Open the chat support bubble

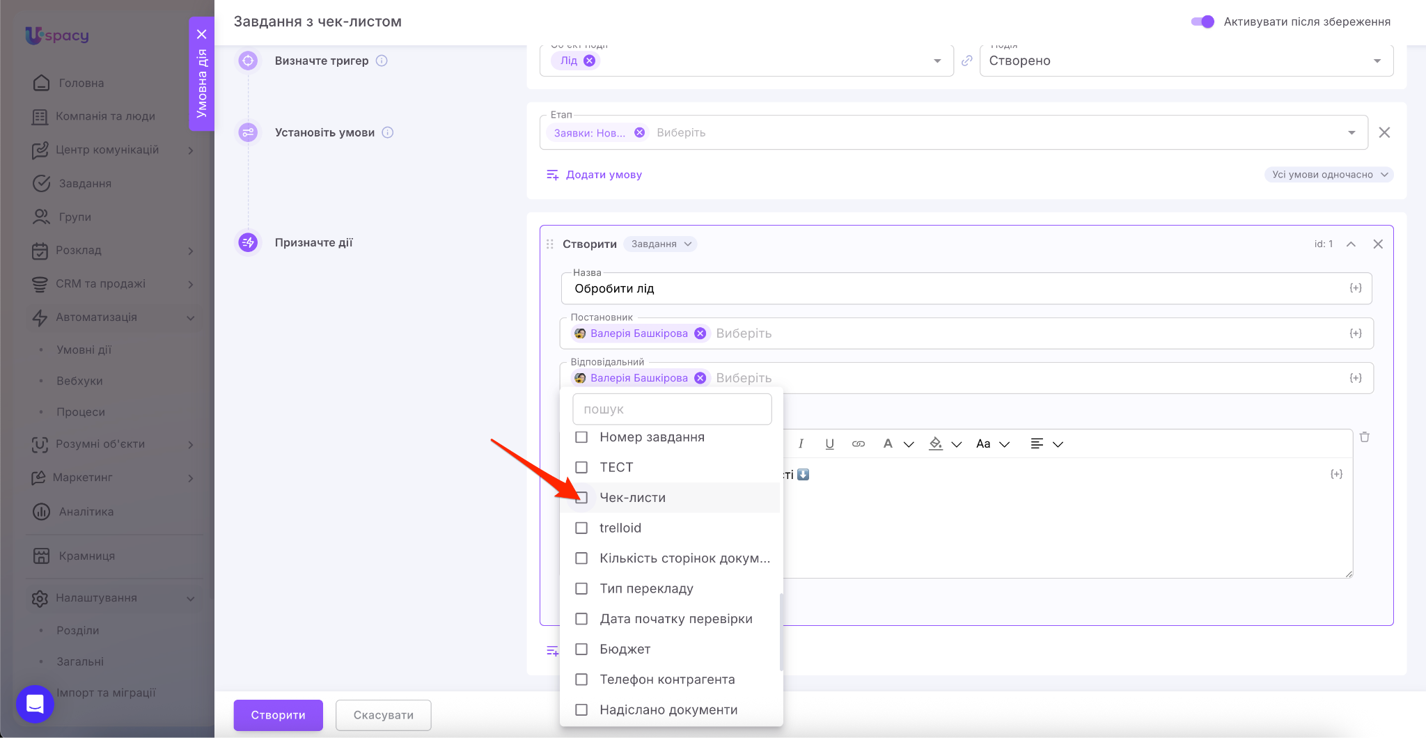click(x=35, y=704)
